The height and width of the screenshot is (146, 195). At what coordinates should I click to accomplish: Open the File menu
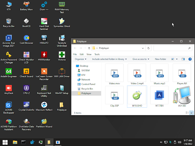pos(75,54)
